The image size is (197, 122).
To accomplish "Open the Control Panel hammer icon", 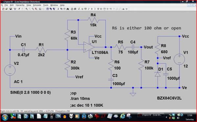I will tap(15, 9).
